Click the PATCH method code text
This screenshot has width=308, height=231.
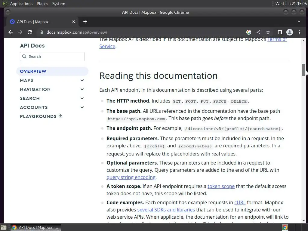220,101
